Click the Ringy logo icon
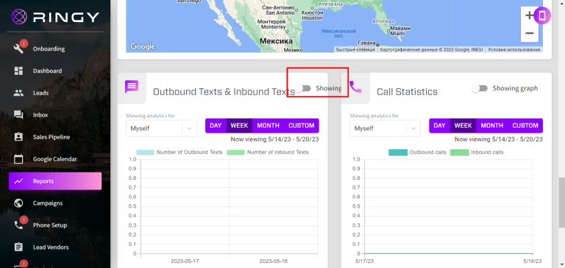 tap(18, 16)
